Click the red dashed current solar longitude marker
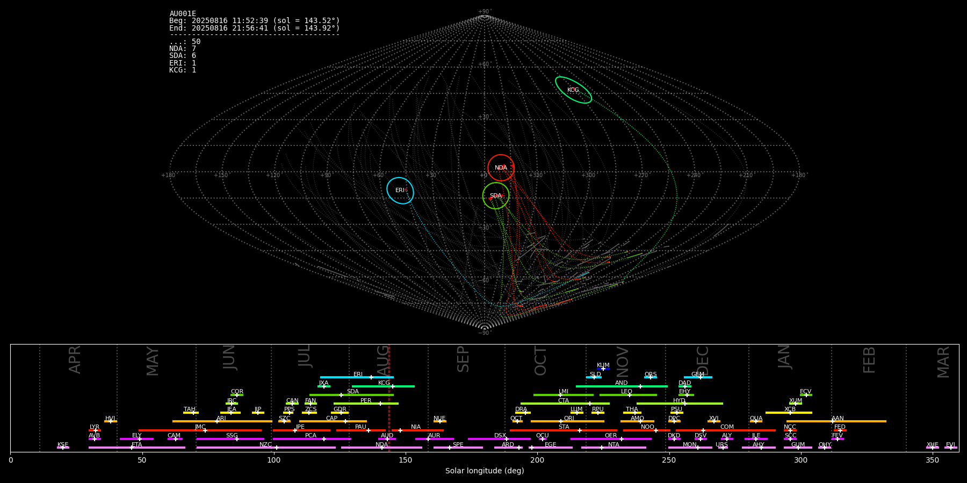 pyautogui.click(x=389, y=398)
